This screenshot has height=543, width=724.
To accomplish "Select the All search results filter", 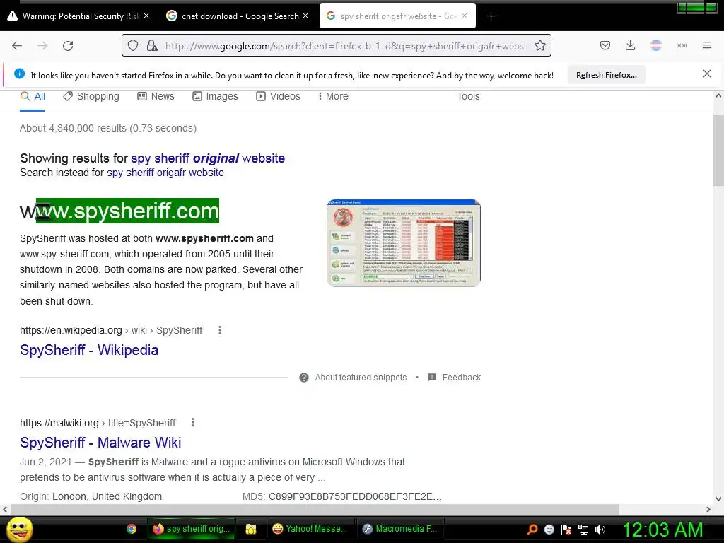I will coord(33,96).
